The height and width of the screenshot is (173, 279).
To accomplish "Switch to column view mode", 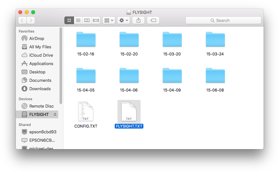I will [87, 20].
